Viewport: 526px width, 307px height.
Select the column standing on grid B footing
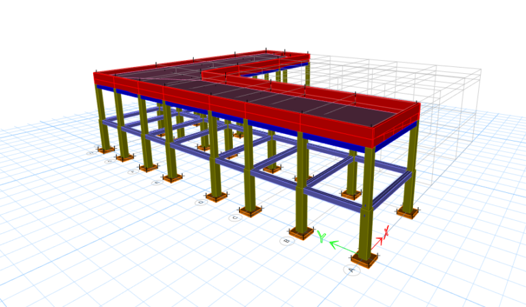click(302, 183)
